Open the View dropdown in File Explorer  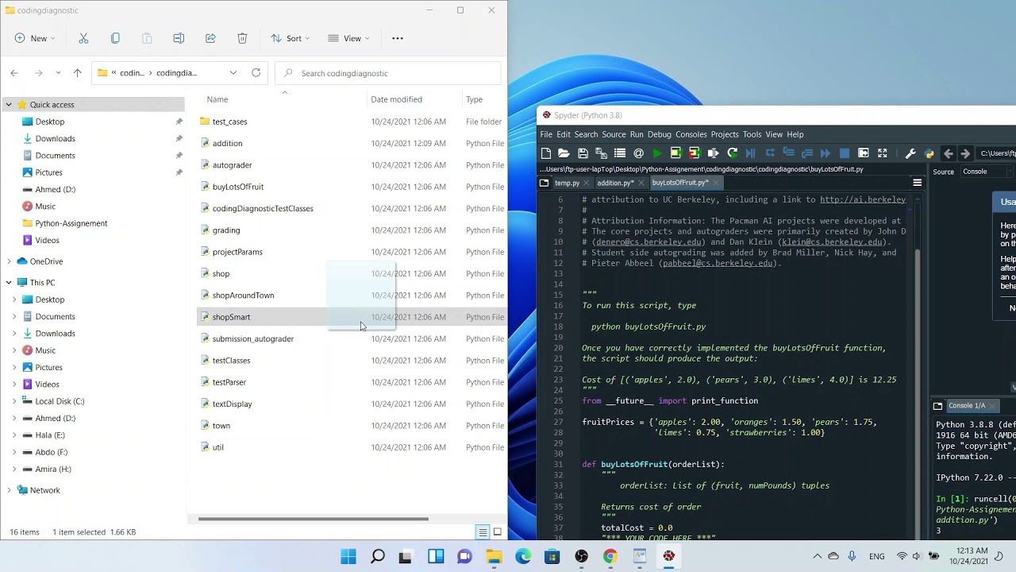(348, 38)
